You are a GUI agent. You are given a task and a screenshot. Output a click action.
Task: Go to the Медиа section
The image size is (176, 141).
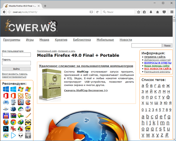click(44, 40)
